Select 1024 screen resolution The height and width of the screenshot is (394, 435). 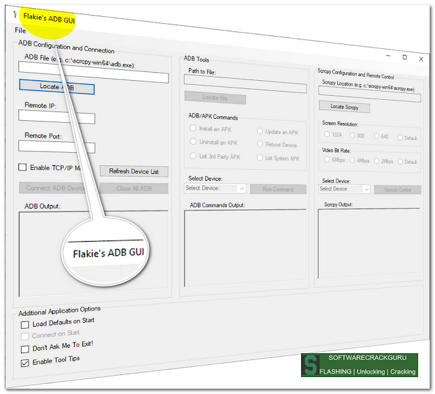[327, 135]
